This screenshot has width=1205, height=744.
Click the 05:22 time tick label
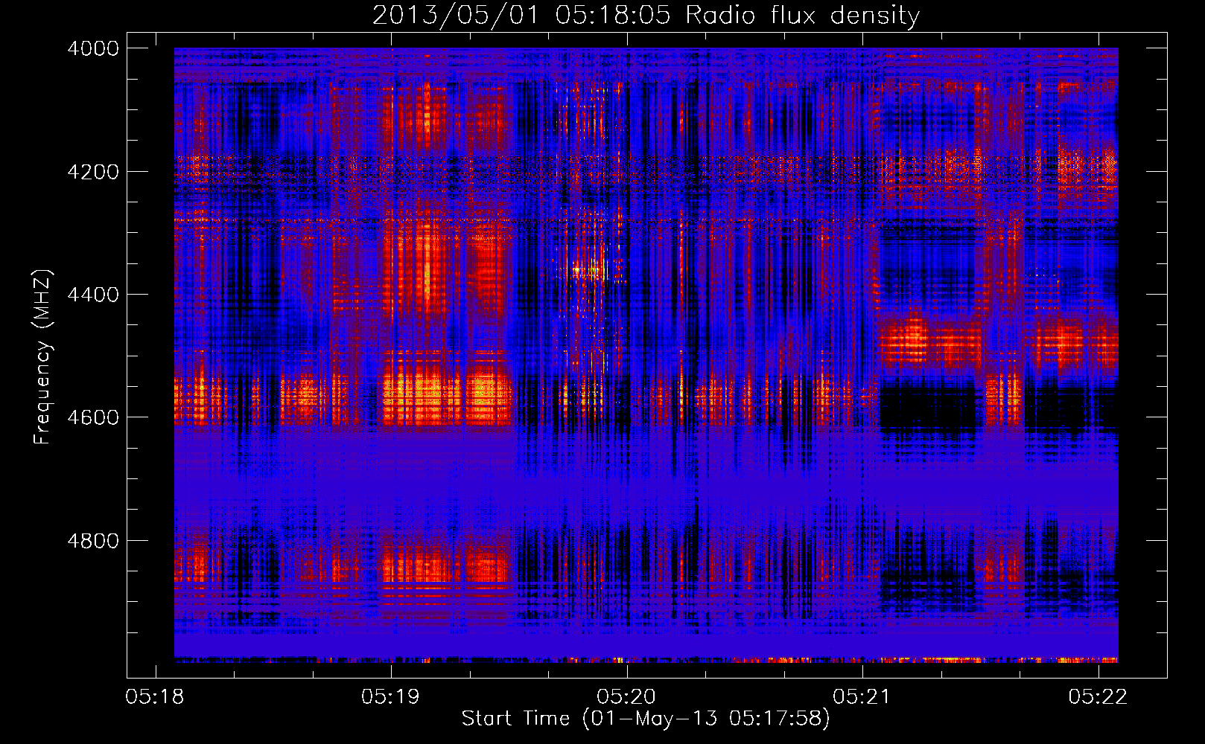pyautogui.click(x=1098, y=697)
